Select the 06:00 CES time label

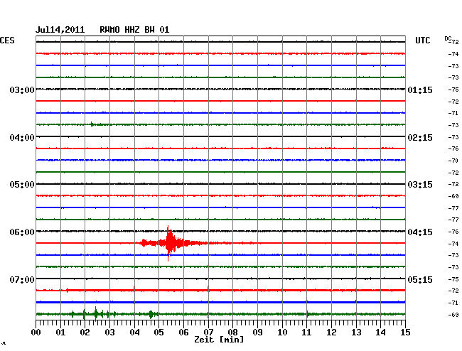click(x=22, y=232)
